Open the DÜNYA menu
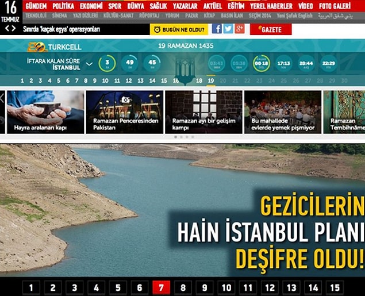The height and width of the screenshot is (296, 365). click(136, 6)
